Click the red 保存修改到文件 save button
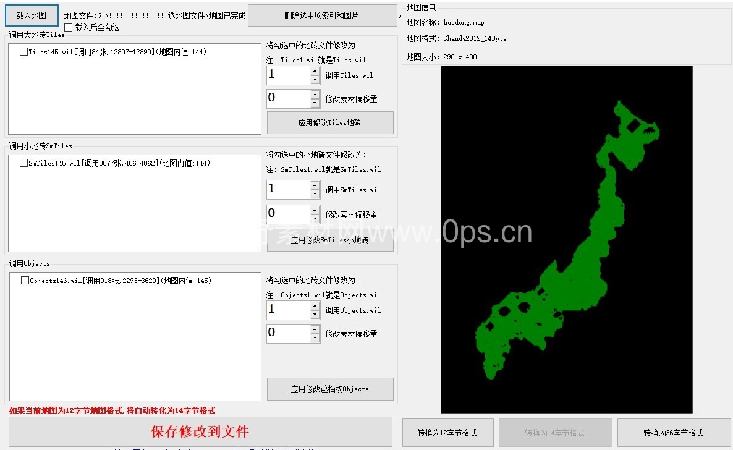 point(200,431)
